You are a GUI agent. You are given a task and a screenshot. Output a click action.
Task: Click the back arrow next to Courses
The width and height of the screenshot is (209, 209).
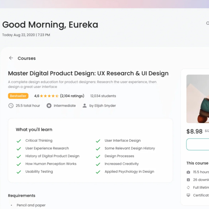click(x=11, y=58)
